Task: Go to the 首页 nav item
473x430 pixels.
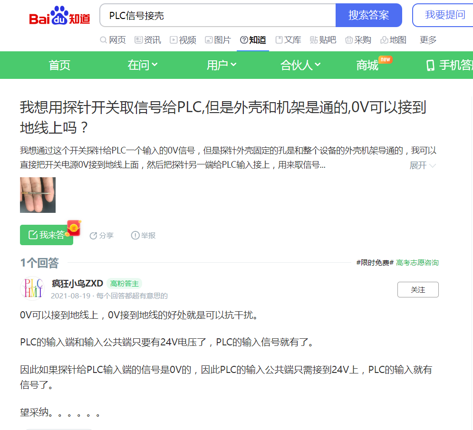Action: coord(59,65)
